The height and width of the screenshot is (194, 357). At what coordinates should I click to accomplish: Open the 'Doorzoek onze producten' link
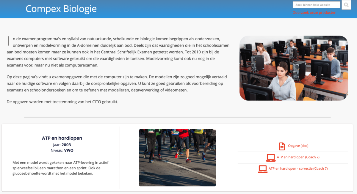[x=314, y=13]
